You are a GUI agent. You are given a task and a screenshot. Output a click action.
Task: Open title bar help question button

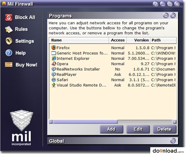tap(156, 4)
